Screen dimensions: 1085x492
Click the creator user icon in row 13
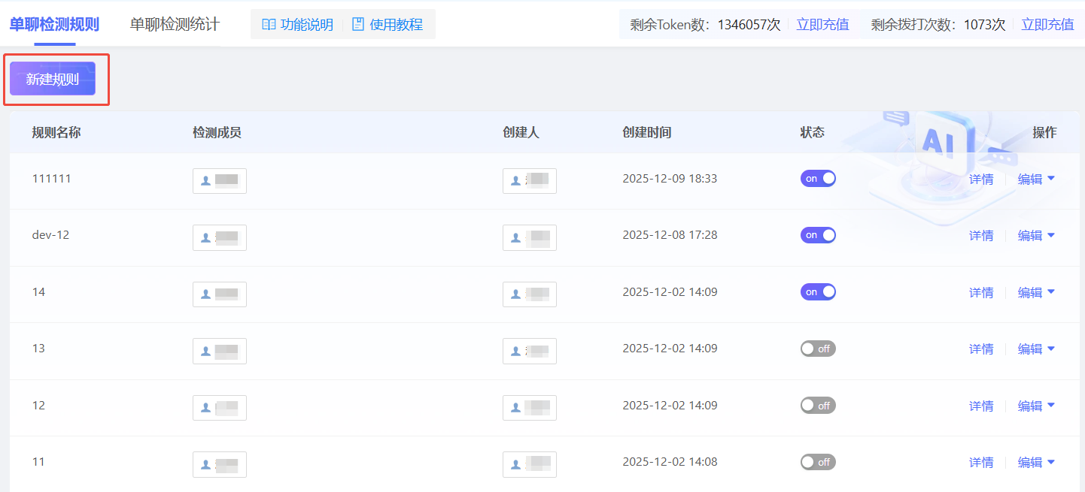[515, 351]
